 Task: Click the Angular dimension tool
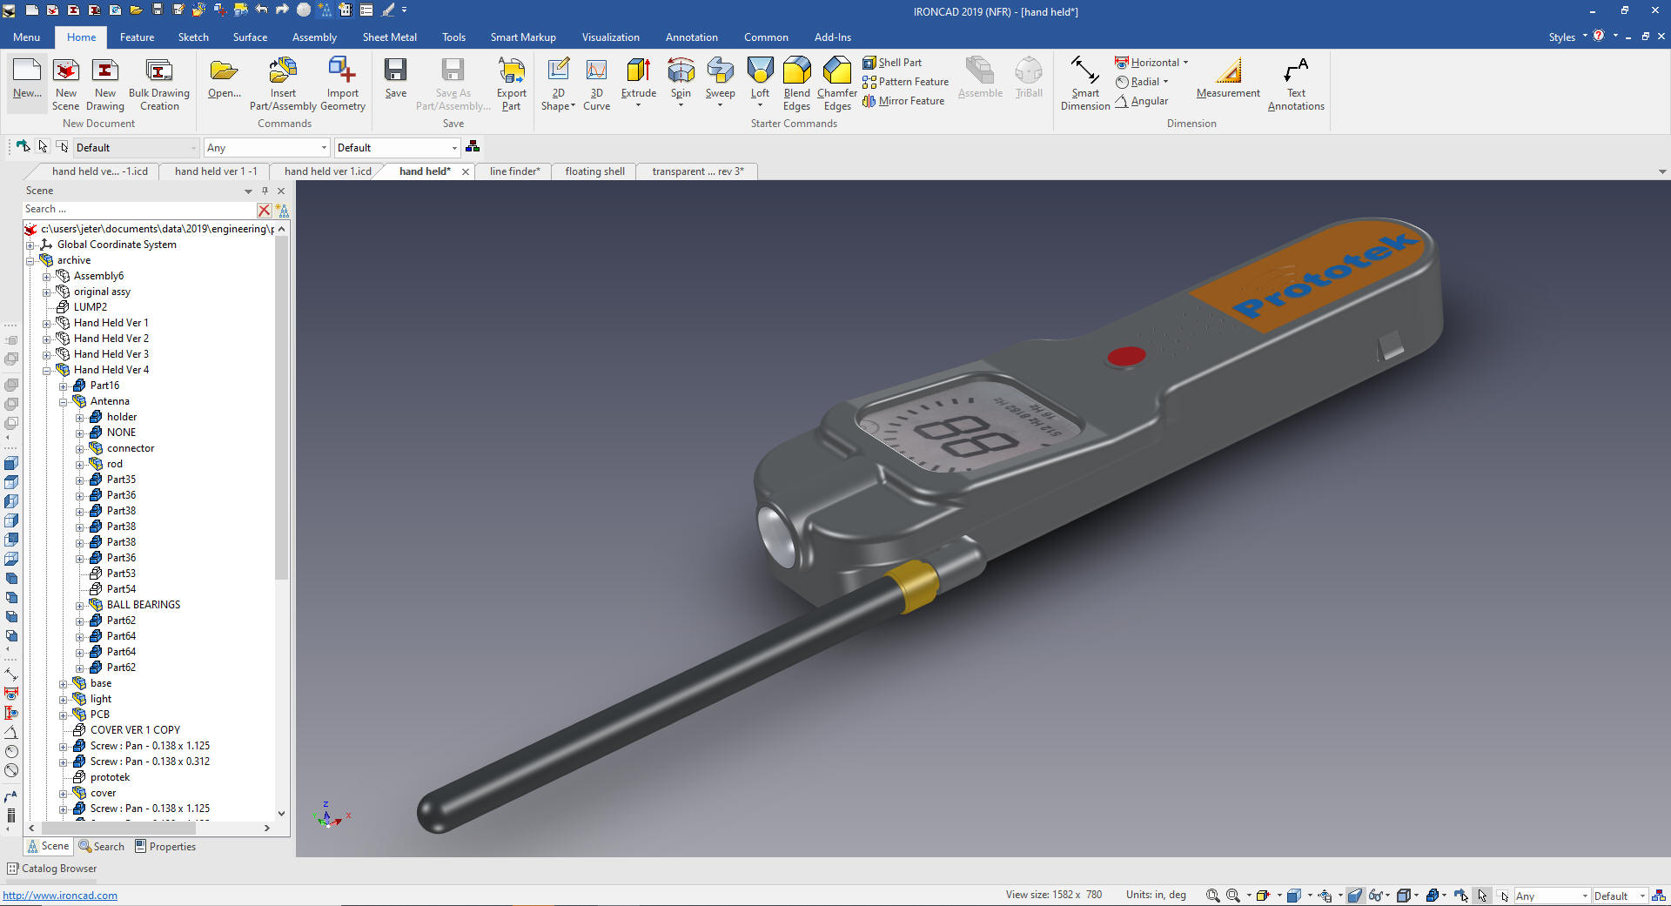[x=1142, y=101]
